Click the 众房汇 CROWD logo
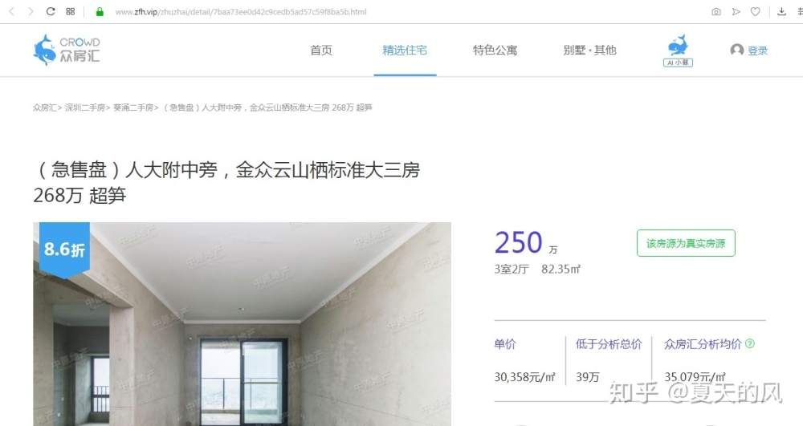This screenshot has height=426, width=803. coord(67,50)
